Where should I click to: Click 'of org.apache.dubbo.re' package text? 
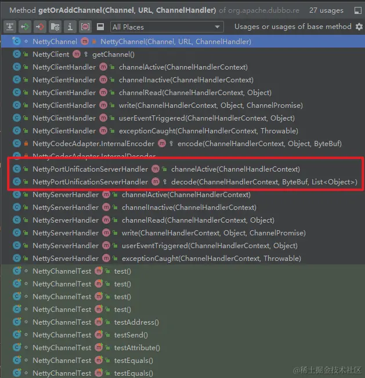coord(259,10)
